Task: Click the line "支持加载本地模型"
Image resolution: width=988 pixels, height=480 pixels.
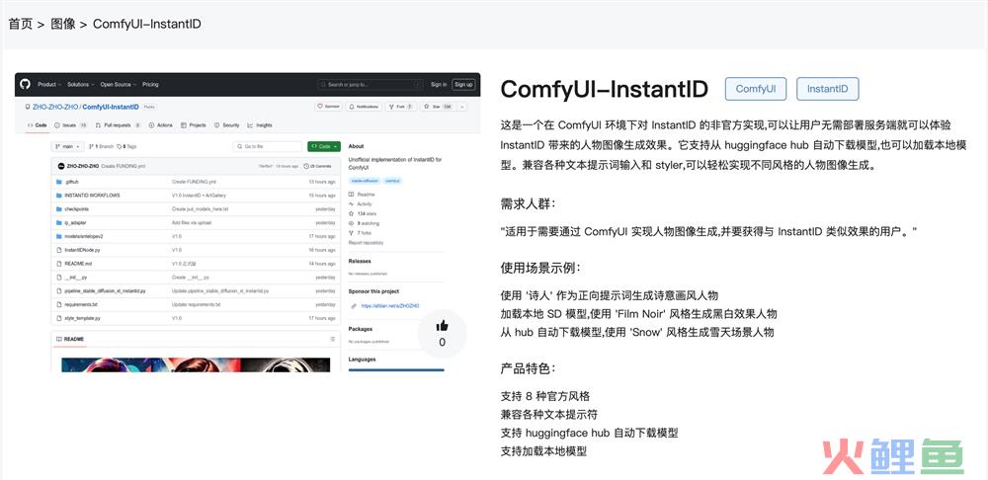Action: [x=543, y=451]
